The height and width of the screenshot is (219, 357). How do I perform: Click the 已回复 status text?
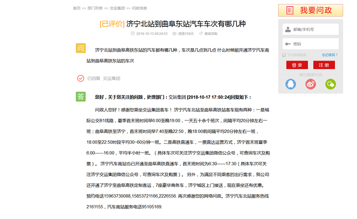[x=94, y=79]
